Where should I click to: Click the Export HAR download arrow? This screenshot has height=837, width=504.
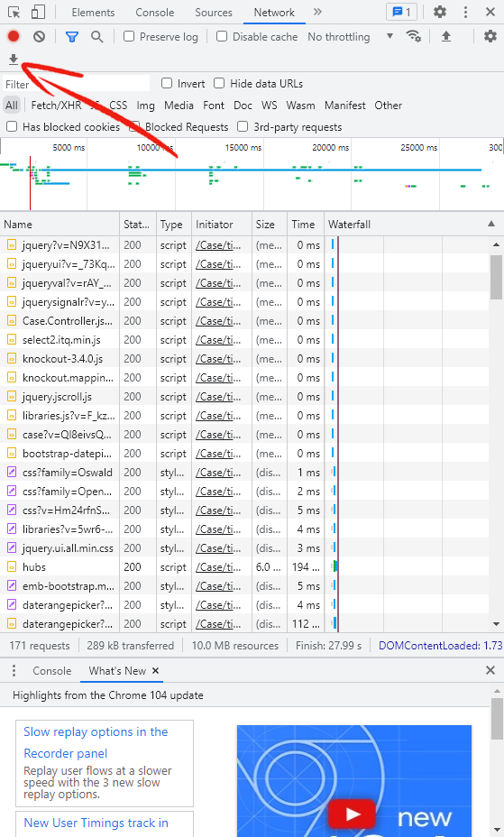[14, 60]
